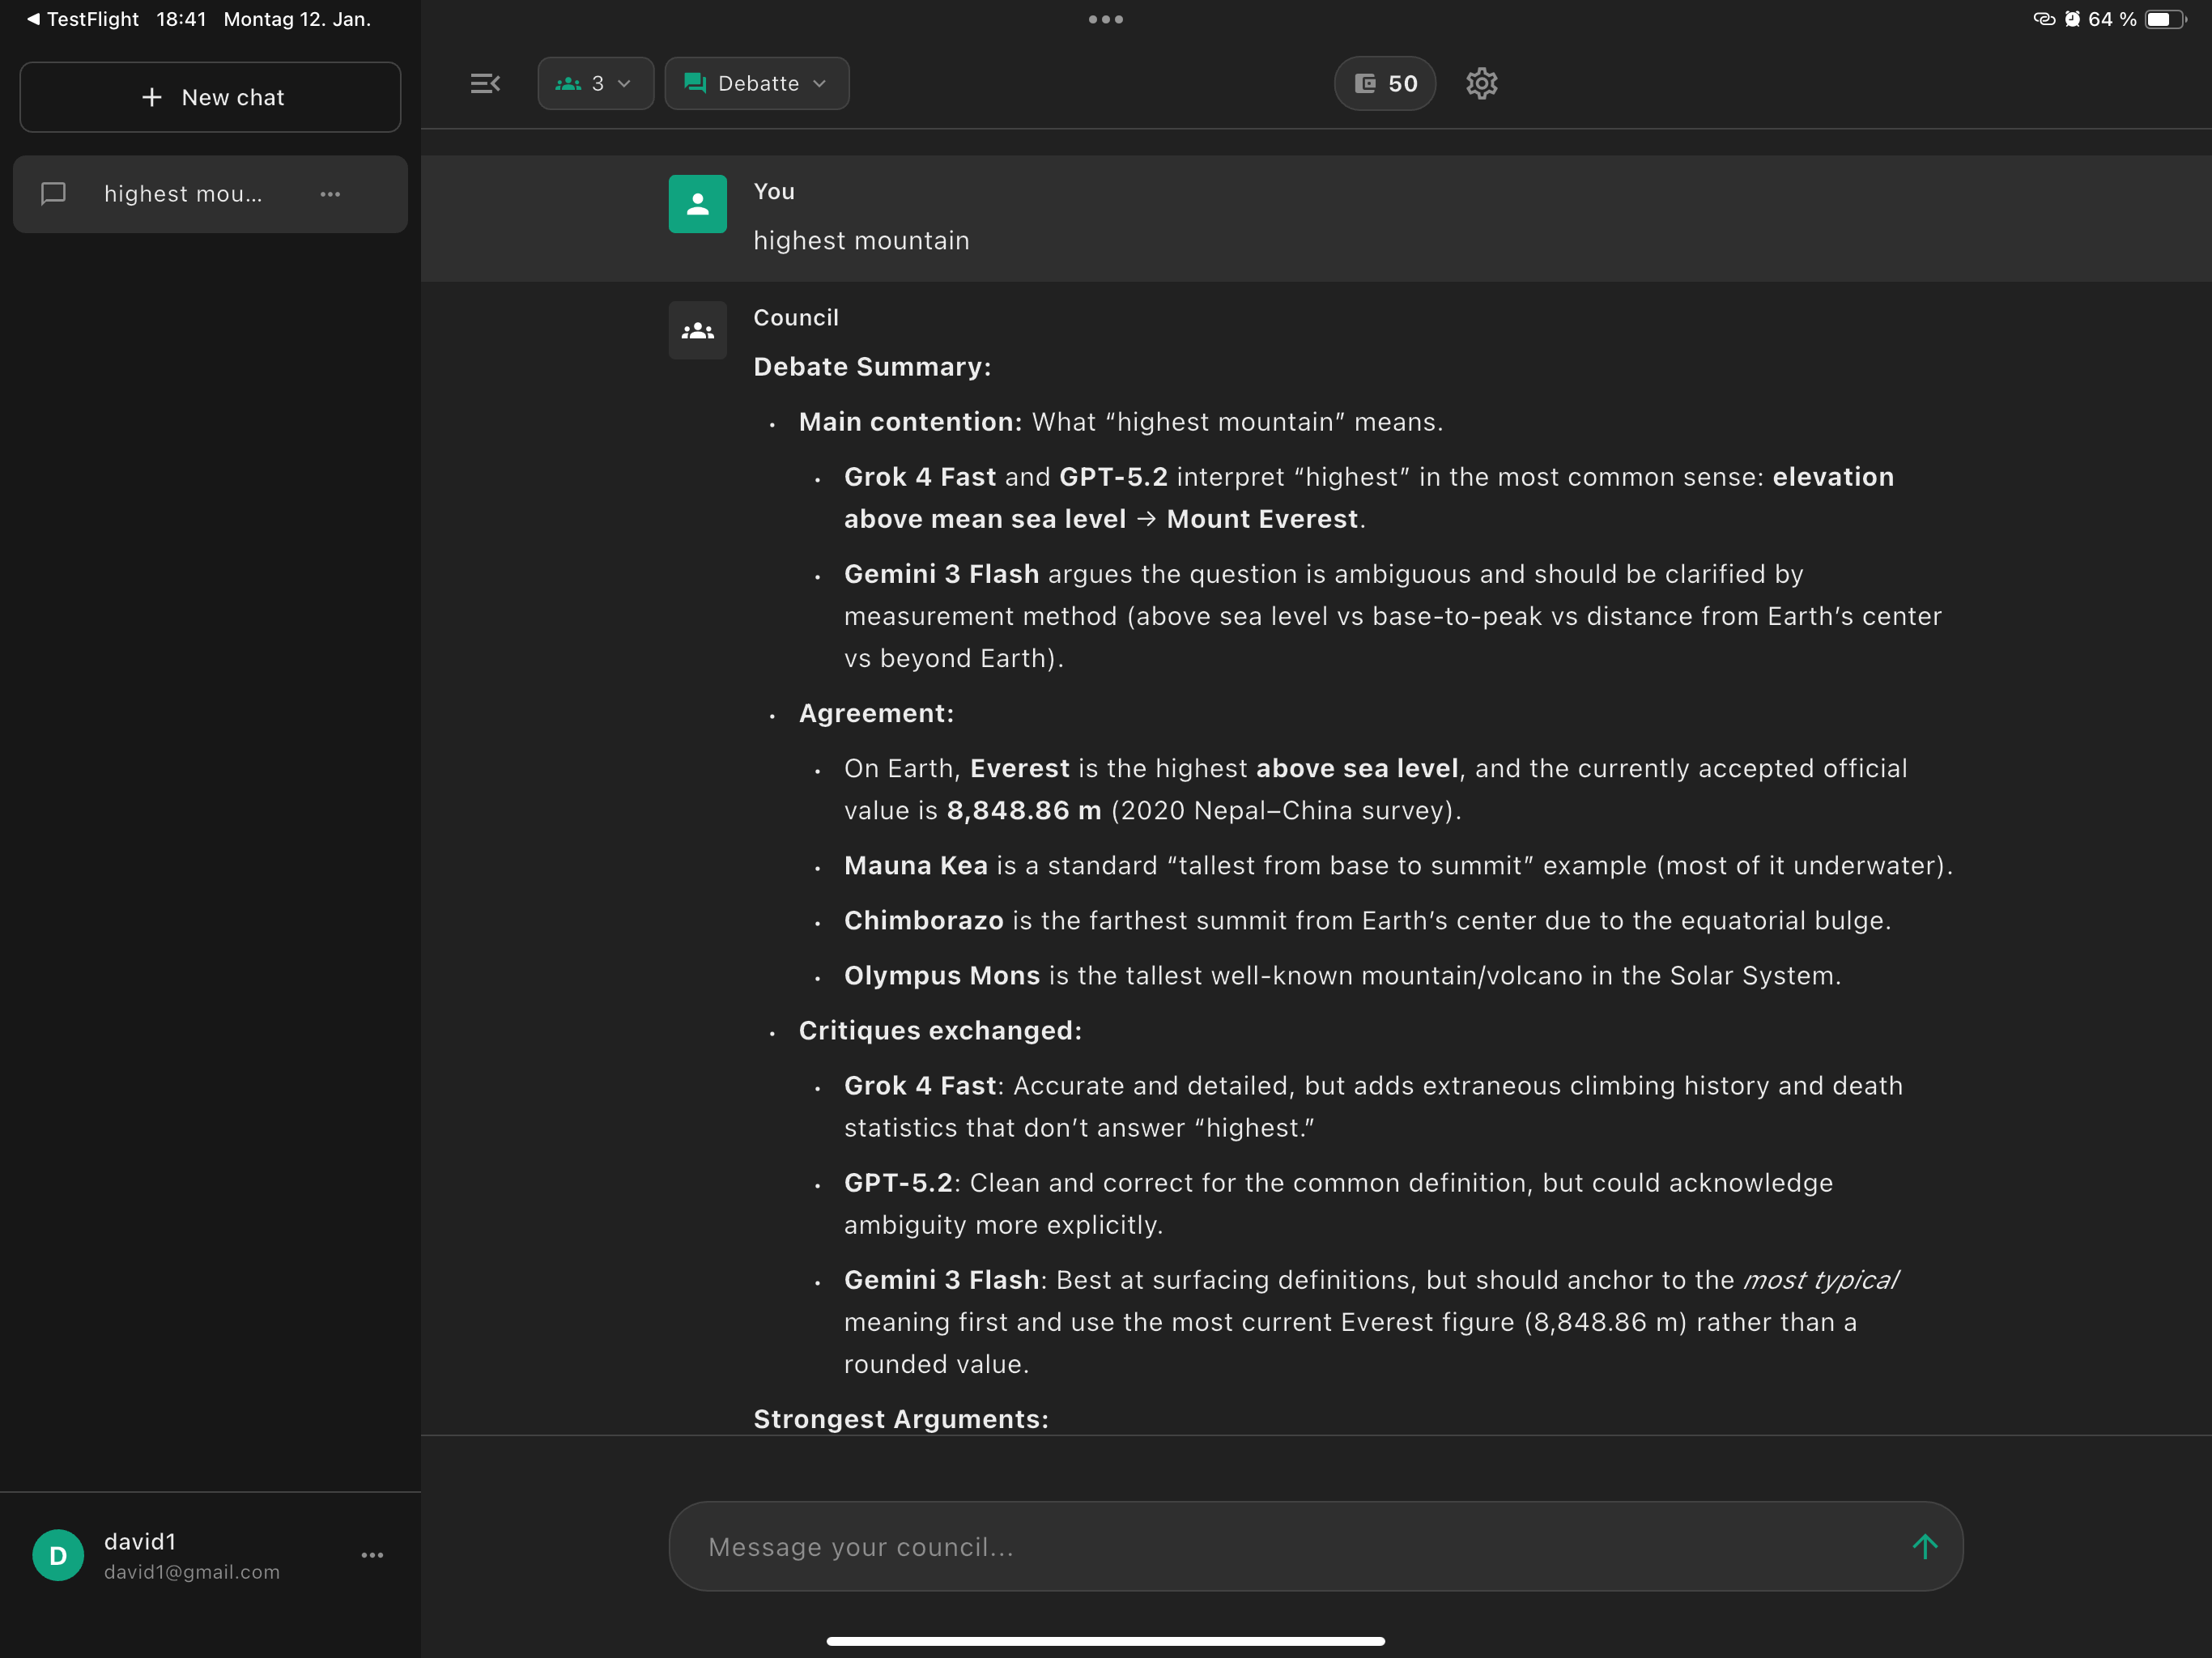
Task: Click the Council group avatar icon
Action: [x=697, y=330]
